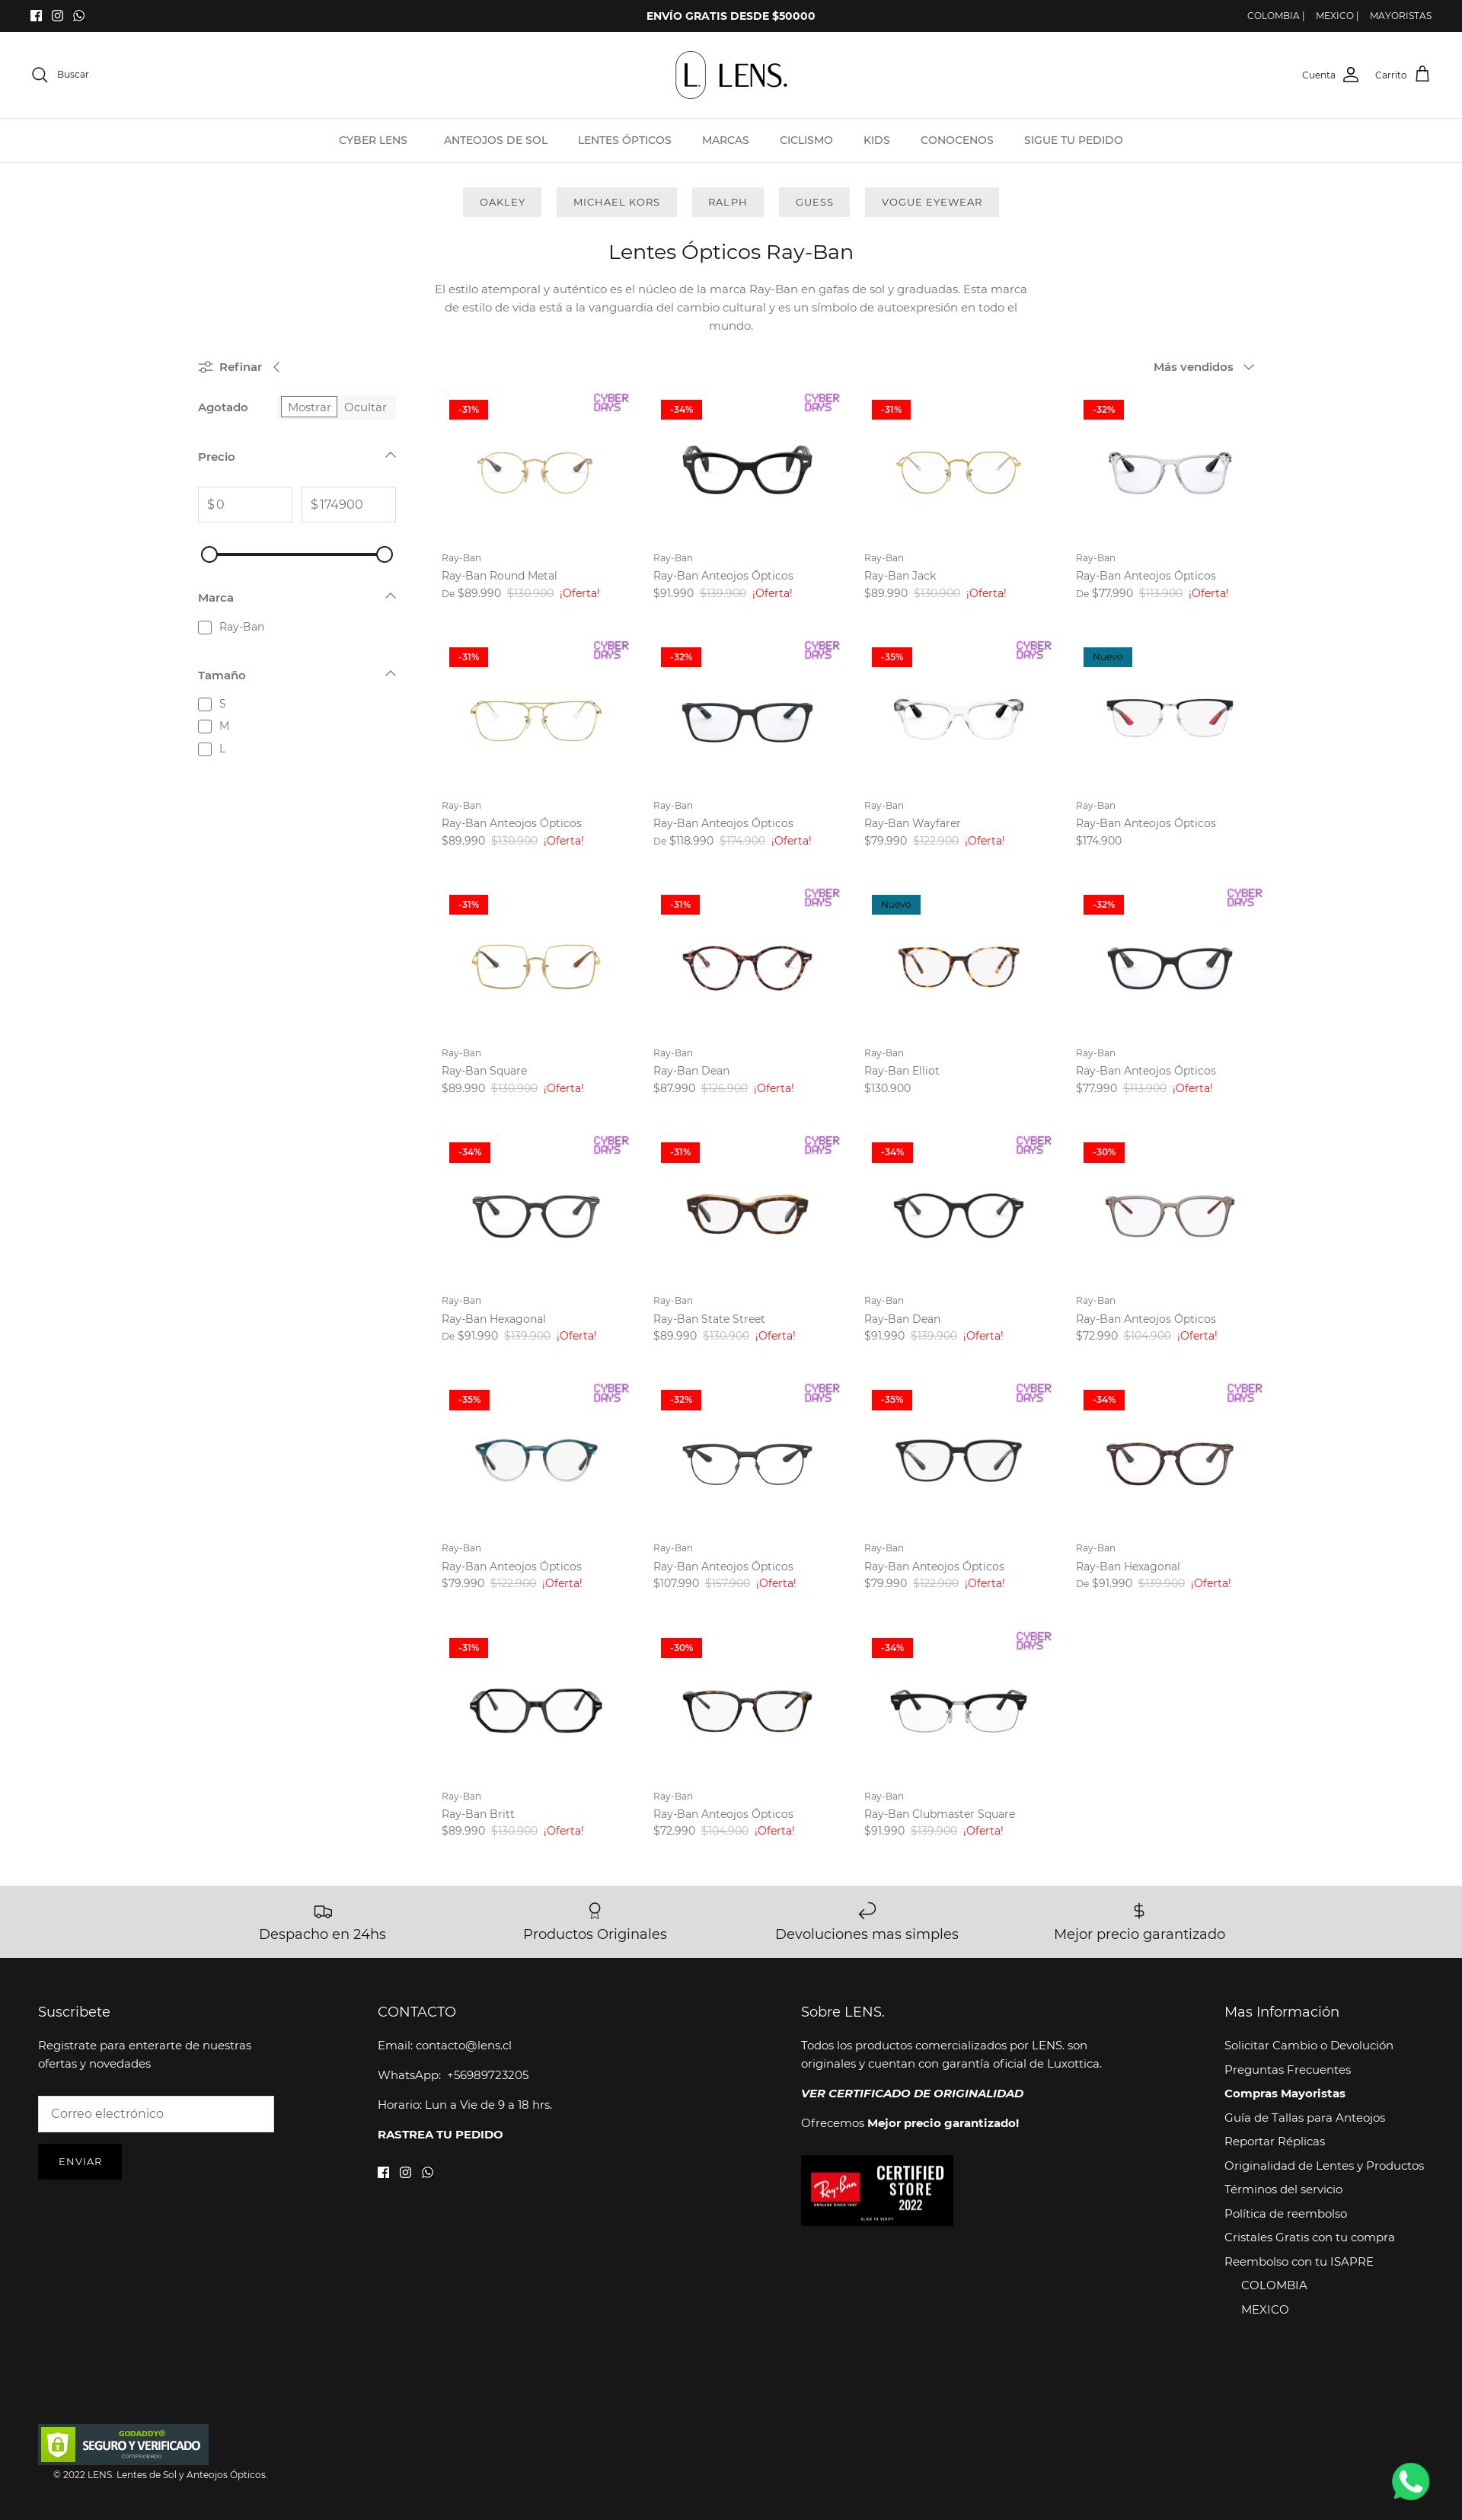This screenshot has width=1462, height=2520.
Task: Go to the MICHAEL KORS brand page
Action: coord(616,202)
